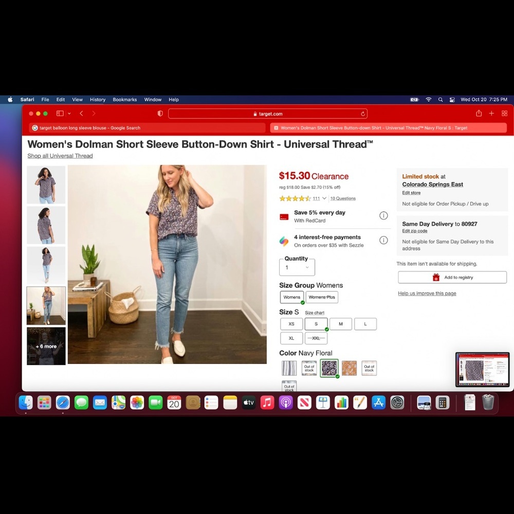Viewport: 514px width, 514px height.
Task: Open Calendar app in the dock
Action: coord(174,402)
